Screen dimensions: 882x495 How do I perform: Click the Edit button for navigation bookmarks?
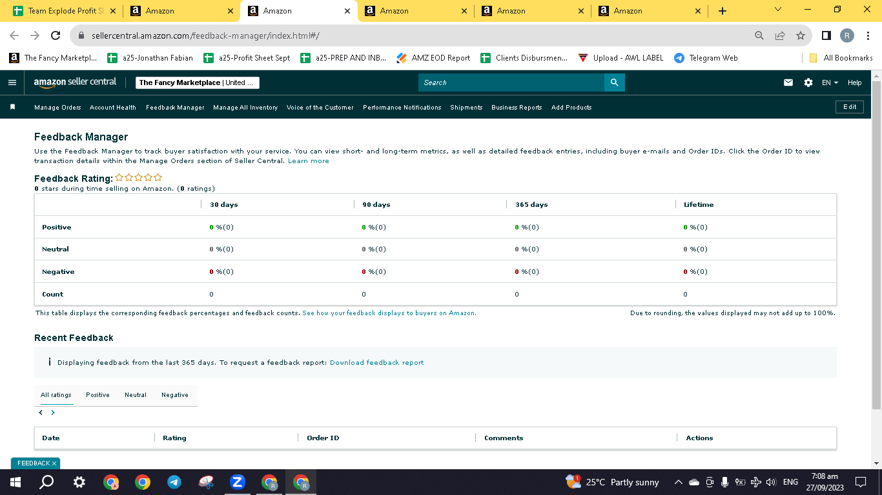click(850, 107)
